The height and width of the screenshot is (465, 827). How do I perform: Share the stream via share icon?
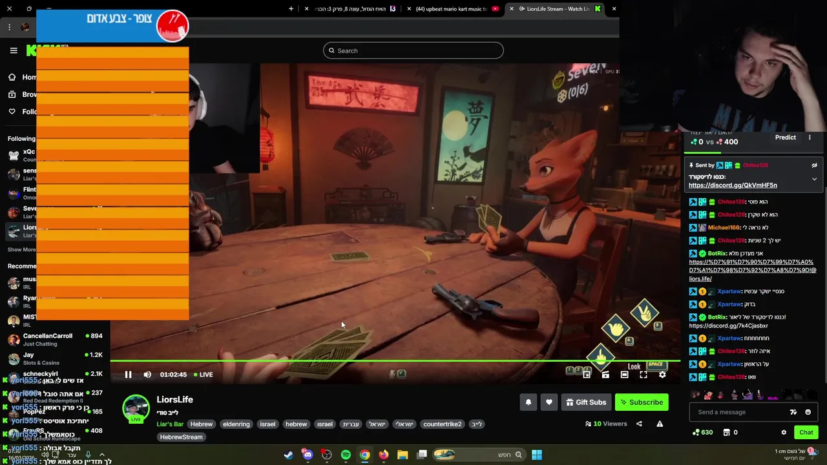pos(639,424)
